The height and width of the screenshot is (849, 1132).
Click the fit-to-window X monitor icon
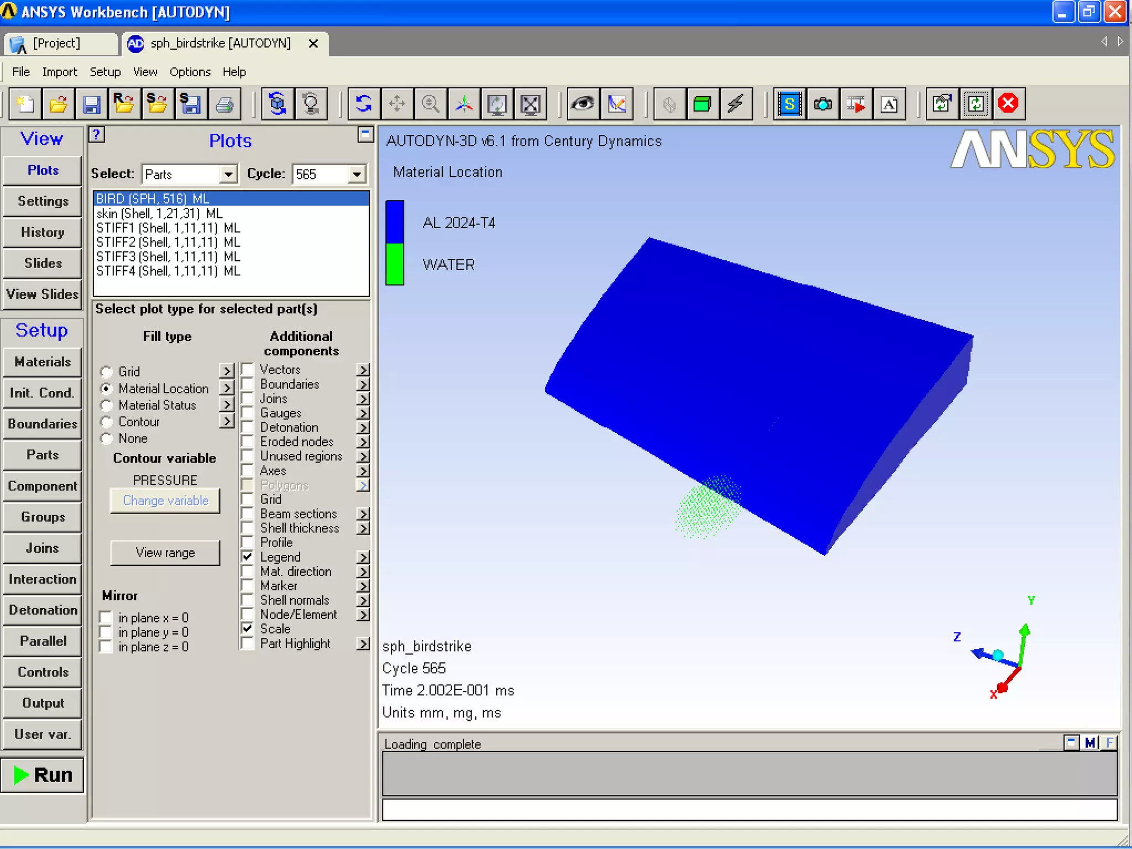coord(531,104)
